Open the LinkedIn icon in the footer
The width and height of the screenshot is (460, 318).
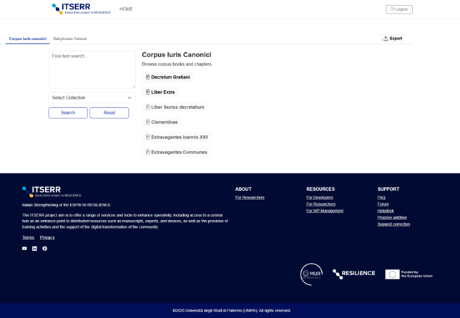[34, 249]
